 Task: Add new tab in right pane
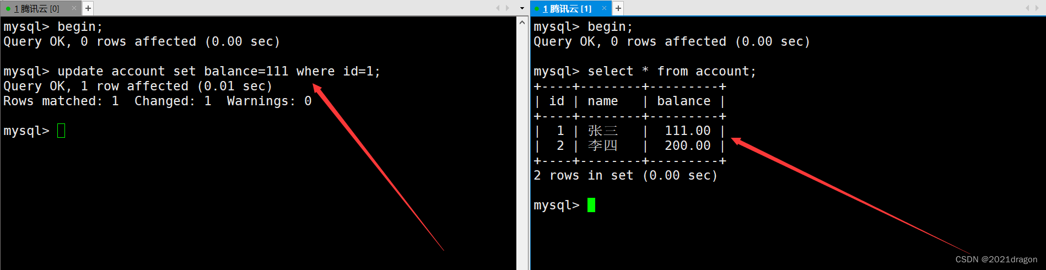(x=618, y=8)
